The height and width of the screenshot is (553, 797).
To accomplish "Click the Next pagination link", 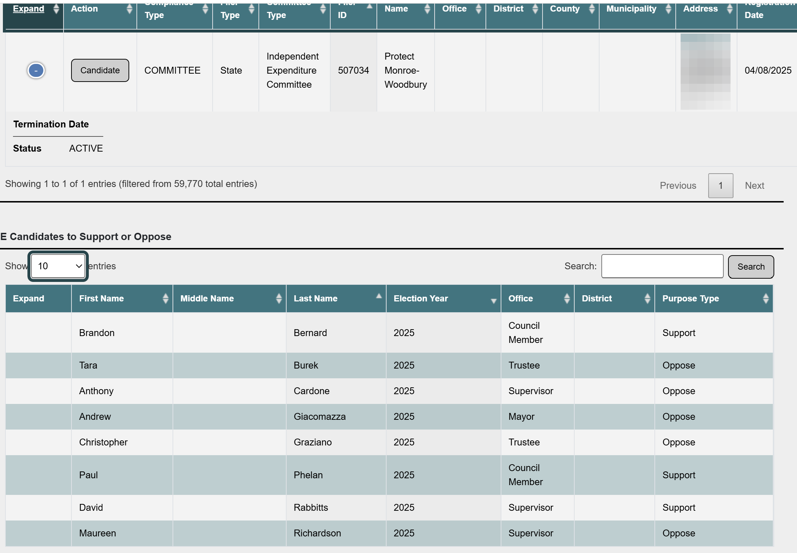I will 754,186.
